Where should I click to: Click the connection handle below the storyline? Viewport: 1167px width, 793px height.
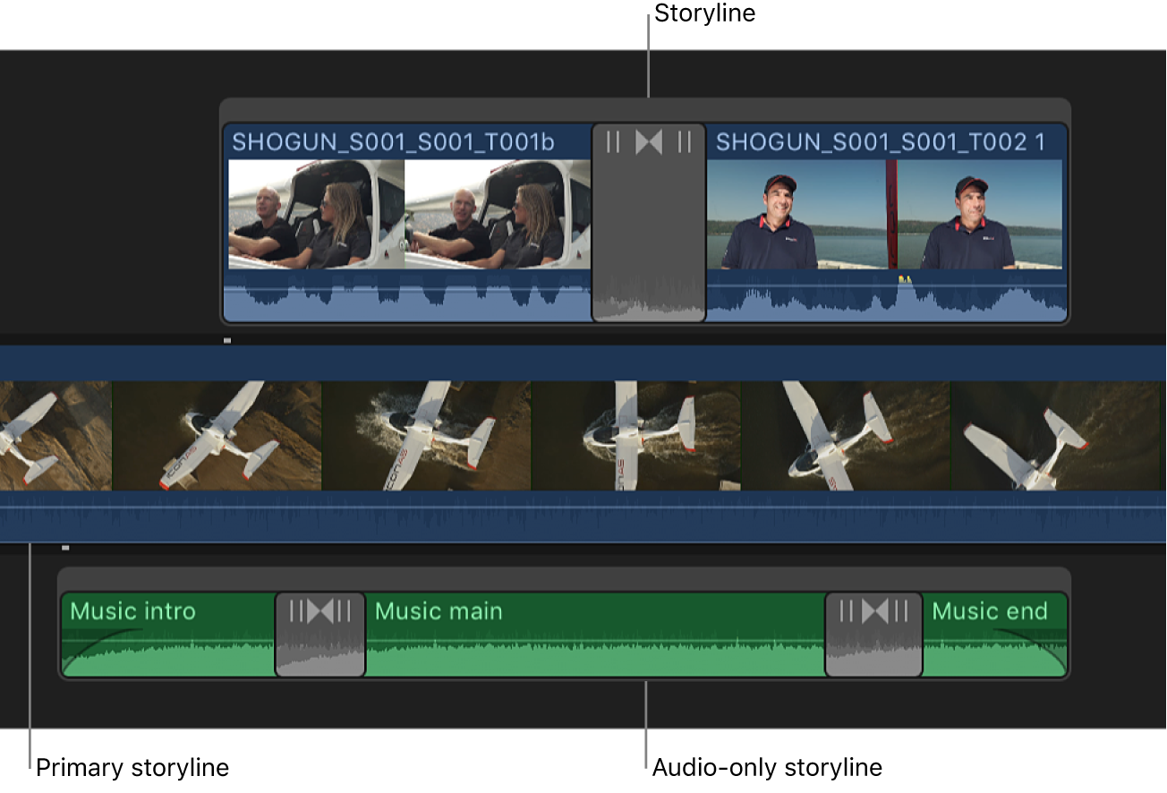coord(226,340)
